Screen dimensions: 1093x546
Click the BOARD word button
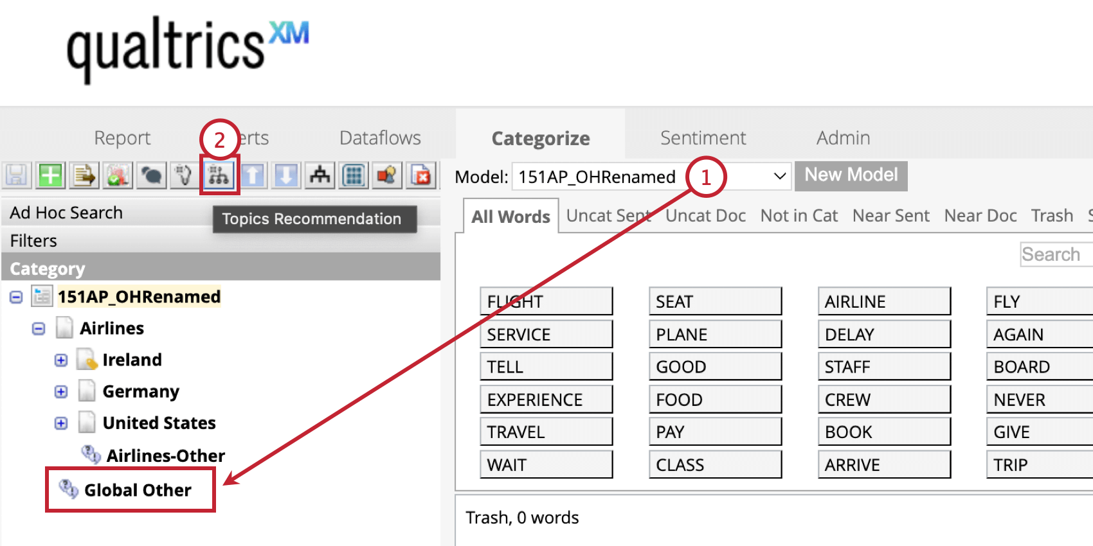tap(1040, 367)
